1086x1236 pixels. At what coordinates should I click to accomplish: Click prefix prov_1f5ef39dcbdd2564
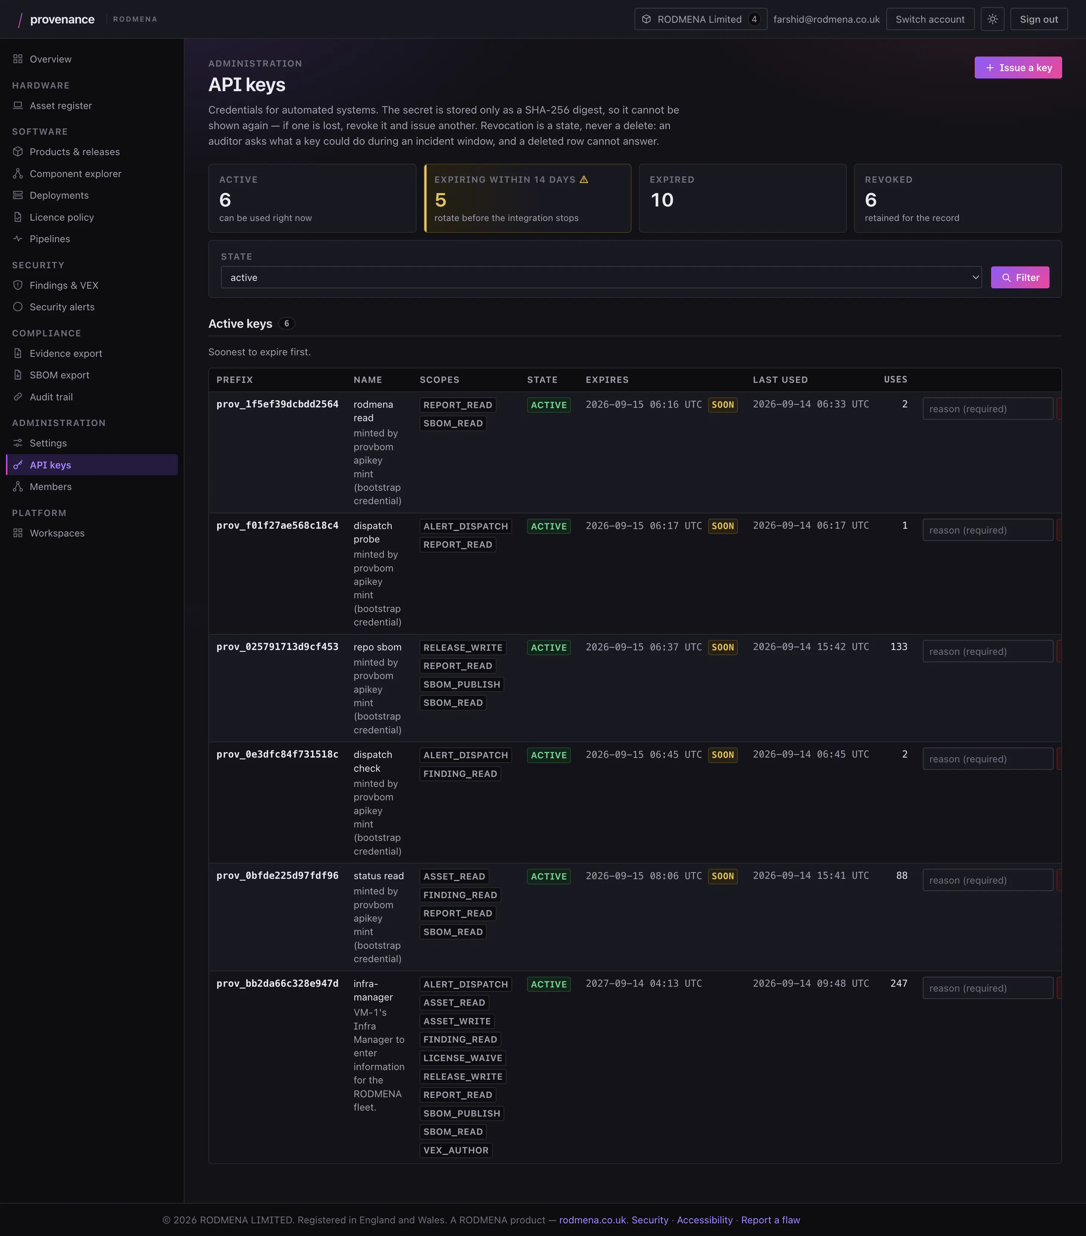click(277, 404)
